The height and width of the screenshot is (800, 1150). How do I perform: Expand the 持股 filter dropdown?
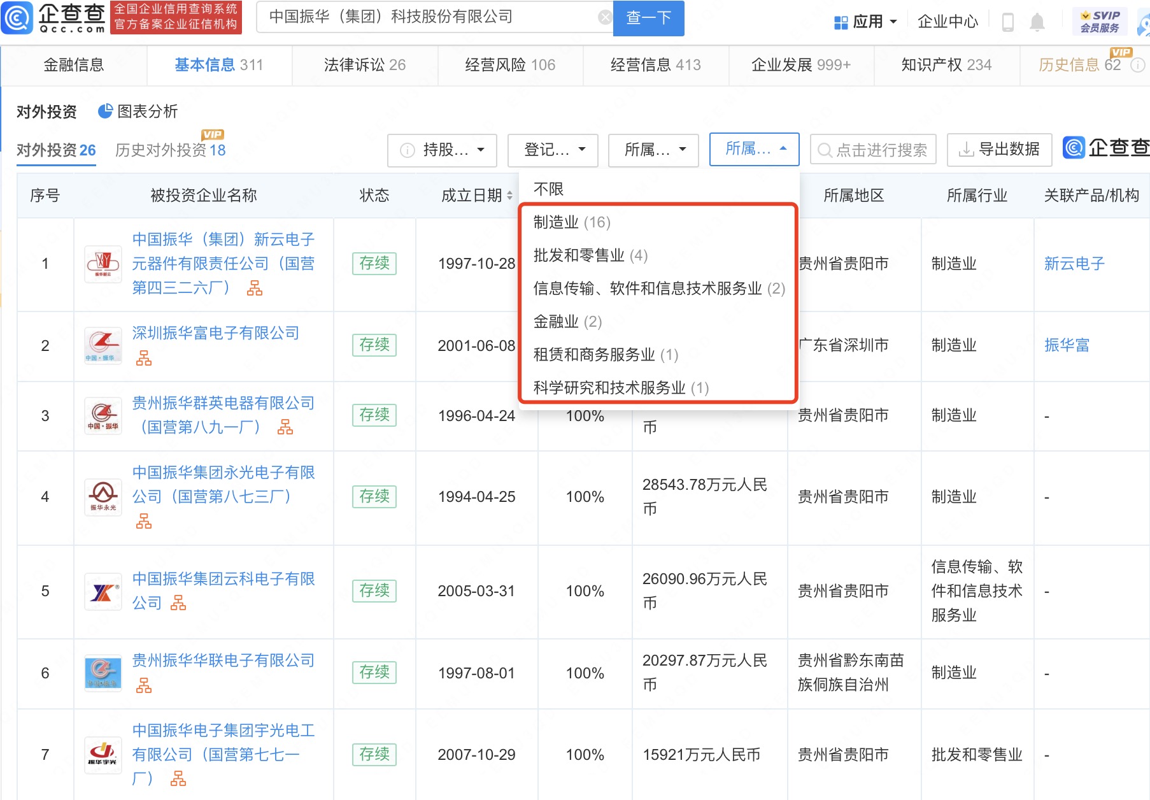click(442, 150)
